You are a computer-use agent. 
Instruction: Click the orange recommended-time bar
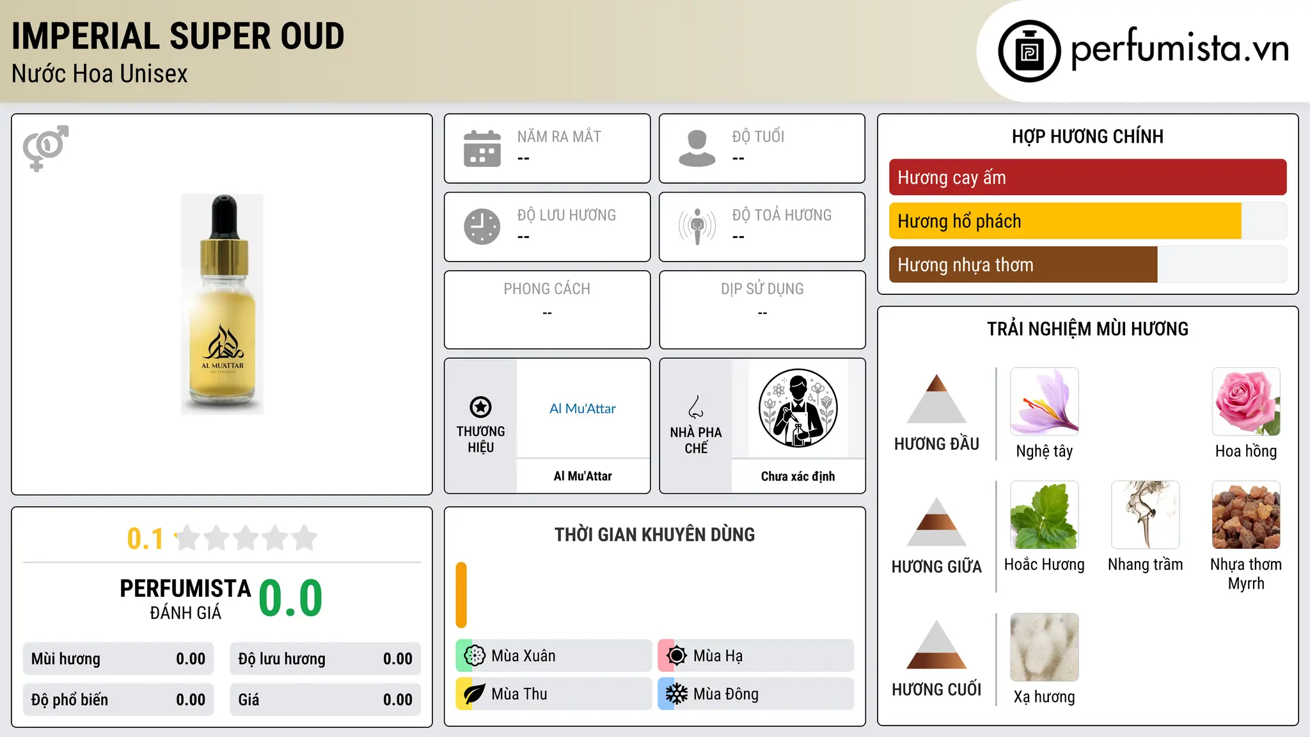coord(461,595)
